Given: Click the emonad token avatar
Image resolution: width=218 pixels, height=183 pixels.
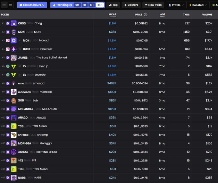Looking at the screenshot, I should tap(13, 83).
